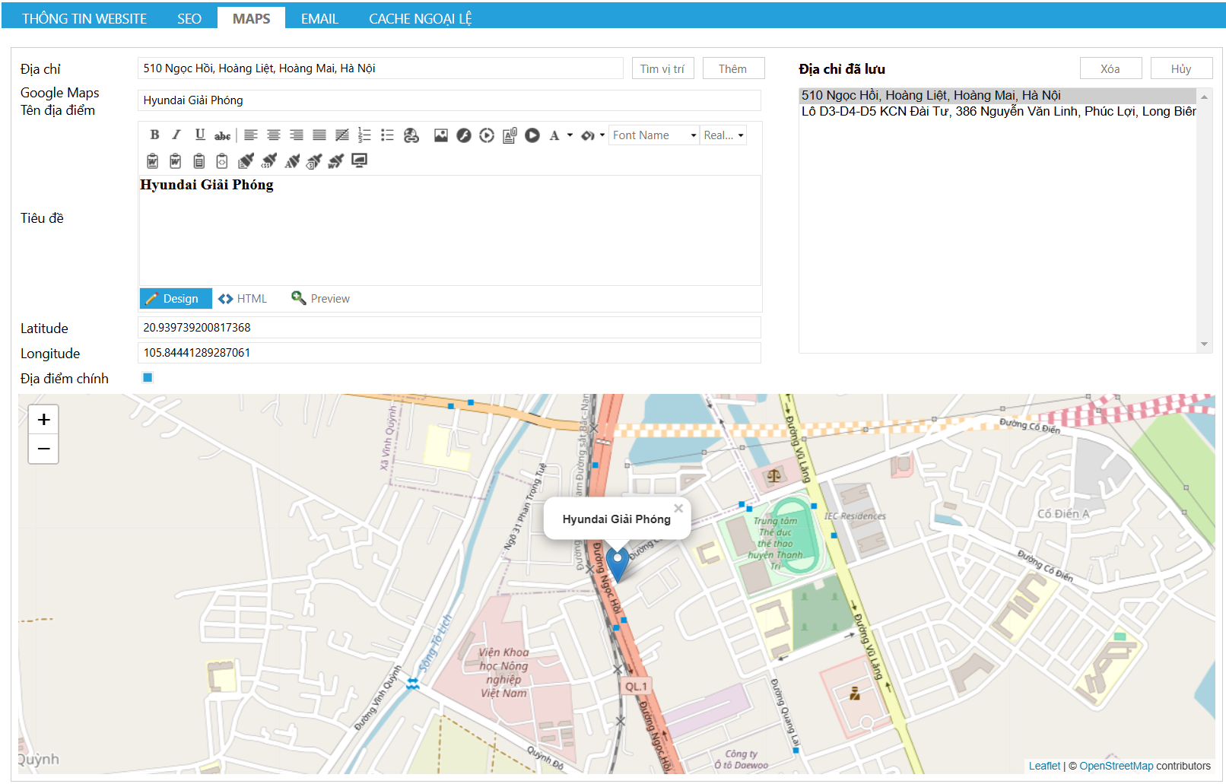Toggle the Địa điểm chính checkbox

[x=148, y=378]
